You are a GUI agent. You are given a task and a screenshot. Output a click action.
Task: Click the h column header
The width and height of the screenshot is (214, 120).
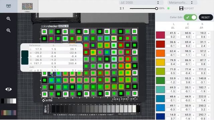pos(202,24)
